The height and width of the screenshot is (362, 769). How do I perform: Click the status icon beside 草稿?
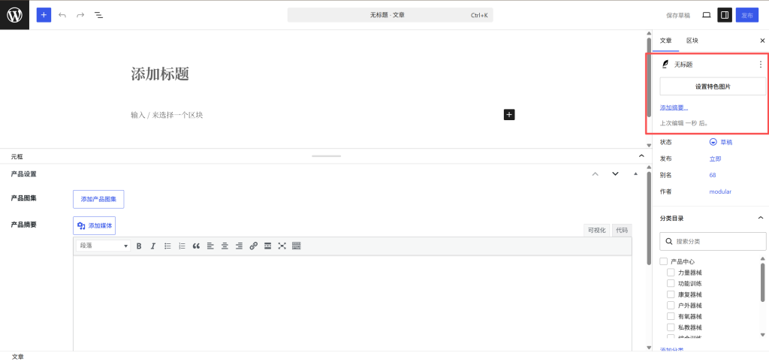pos(713,142)
